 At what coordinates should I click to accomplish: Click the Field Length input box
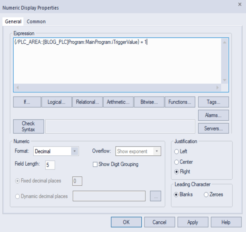[x=50, y=165]
